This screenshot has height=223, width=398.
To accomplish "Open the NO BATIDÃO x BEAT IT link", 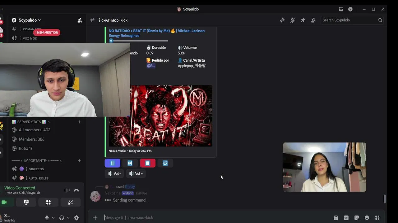I will [157, 33].
